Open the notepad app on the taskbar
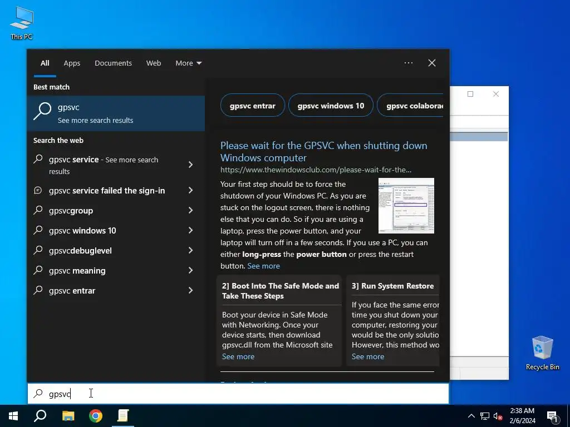The height and width of the screenshot is (427, 570). coord(123,416)
